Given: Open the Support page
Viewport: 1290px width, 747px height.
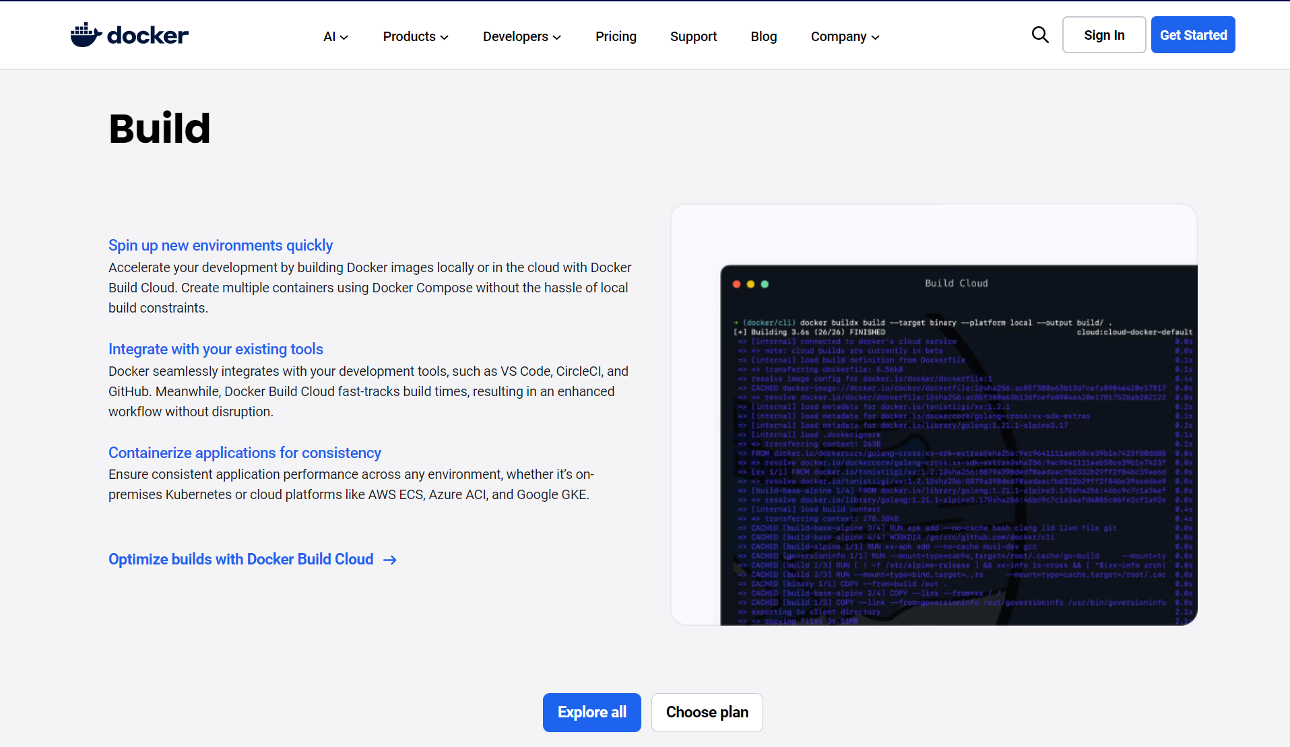Looking at the screenshot, I should click(x=693, y=36).
